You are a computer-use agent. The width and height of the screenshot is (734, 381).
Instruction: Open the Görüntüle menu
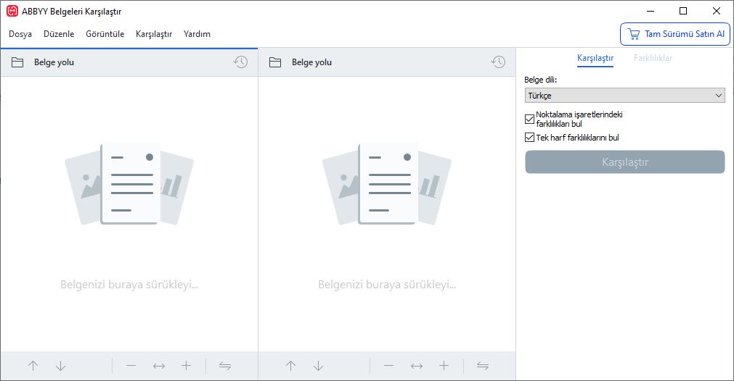(x=105, y=34)
